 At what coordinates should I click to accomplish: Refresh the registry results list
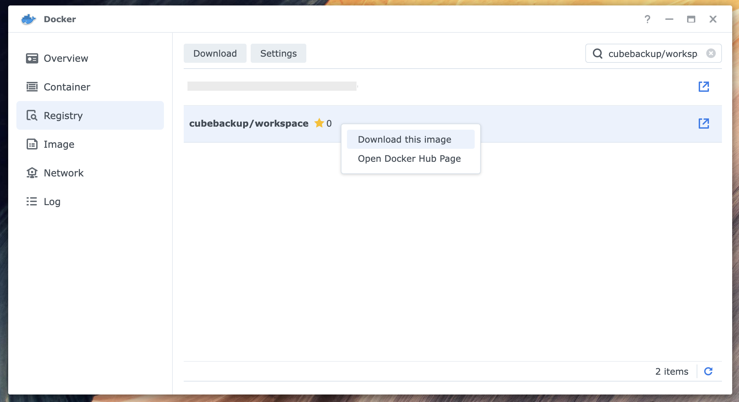point(708,371)
